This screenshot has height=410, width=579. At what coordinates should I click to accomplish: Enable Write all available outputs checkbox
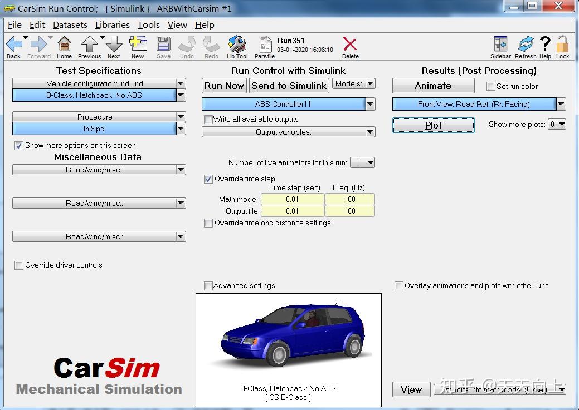[x=208, y=120]
